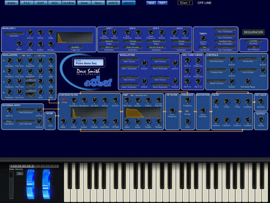Click the Distortion knob
The width and height of the screenshot is (270, 203).
coord(202,111)
